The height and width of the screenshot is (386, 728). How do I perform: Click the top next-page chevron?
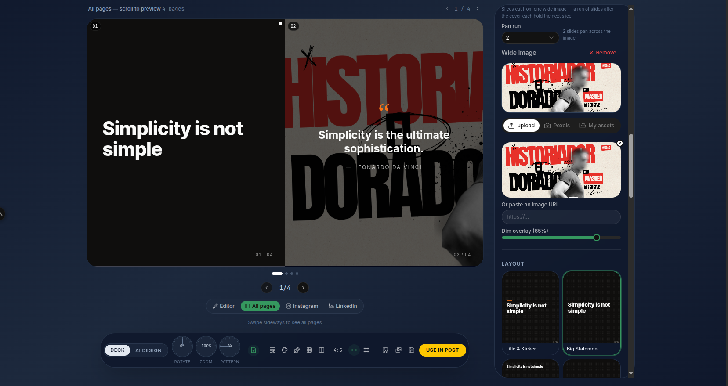[478, 9]
